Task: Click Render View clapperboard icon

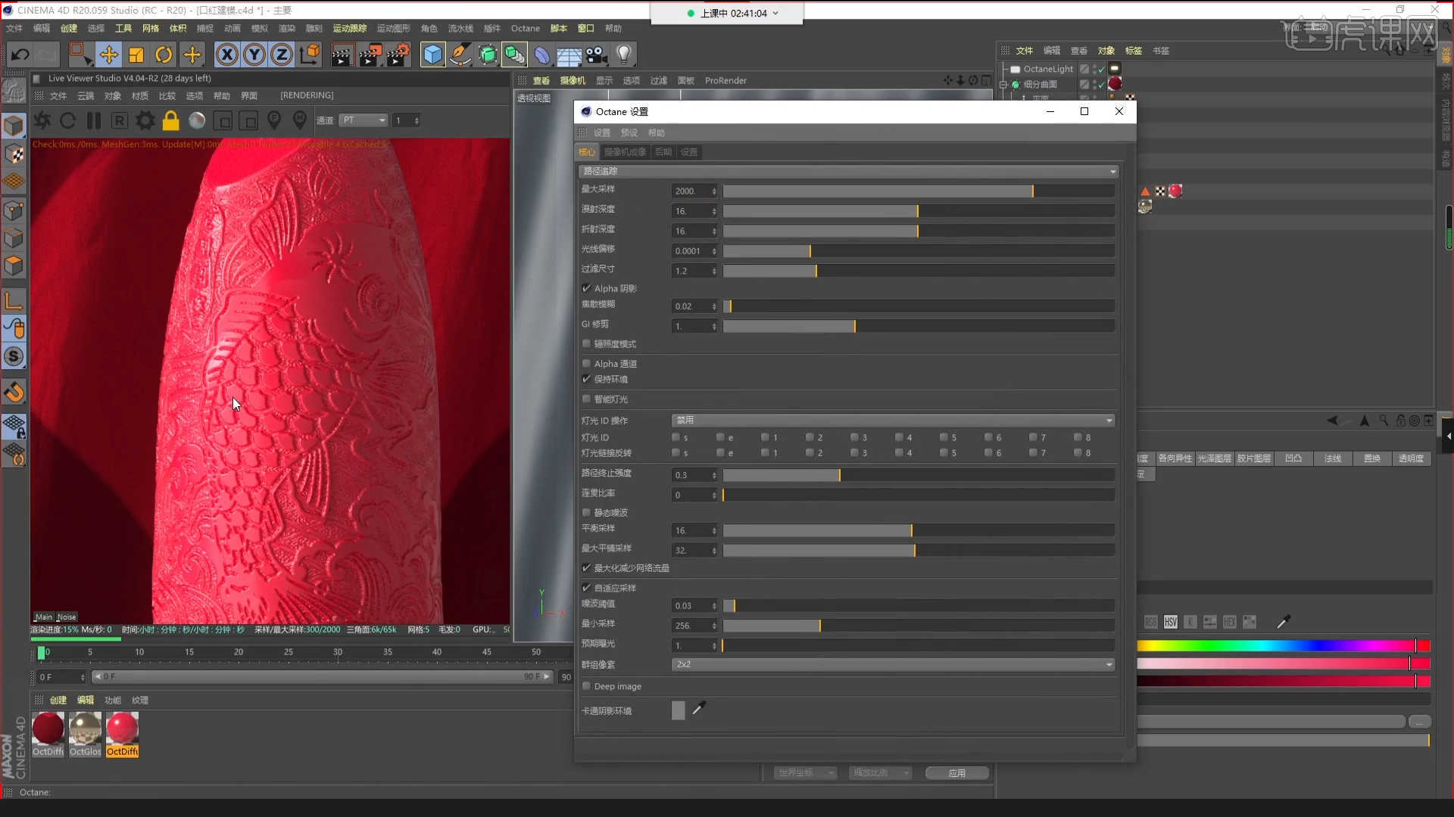Action: (x=342, y=54)
